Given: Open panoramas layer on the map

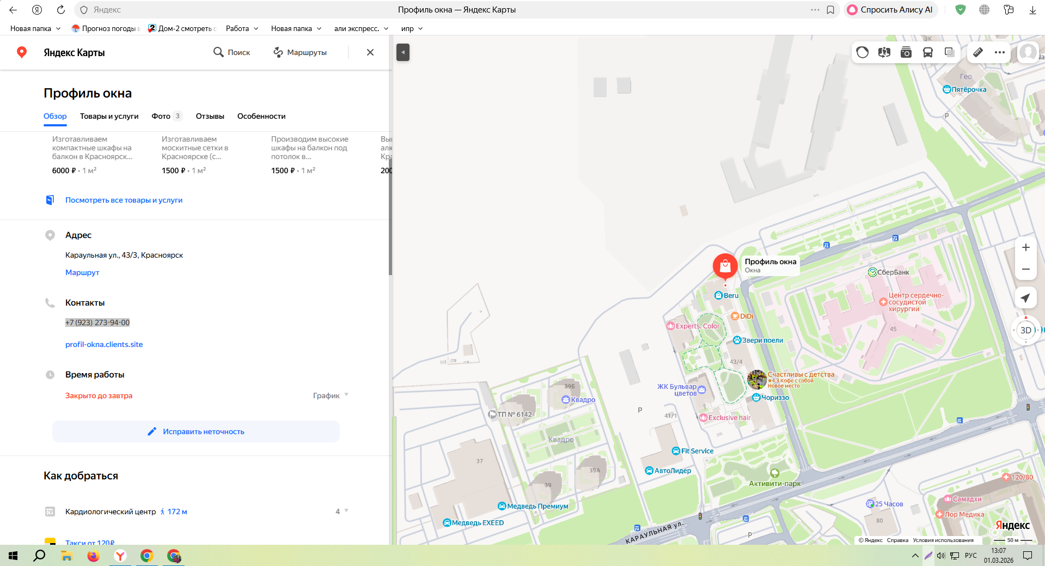Looking at the screenshot, I should click(884, 52).
